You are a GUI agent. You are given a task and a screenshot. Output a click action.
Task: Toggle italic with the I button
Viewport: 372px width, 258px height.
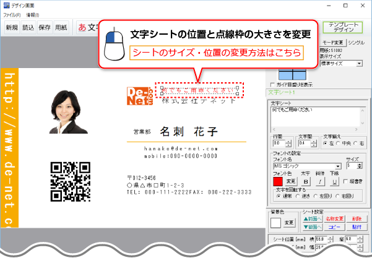(x=320, y=182)
